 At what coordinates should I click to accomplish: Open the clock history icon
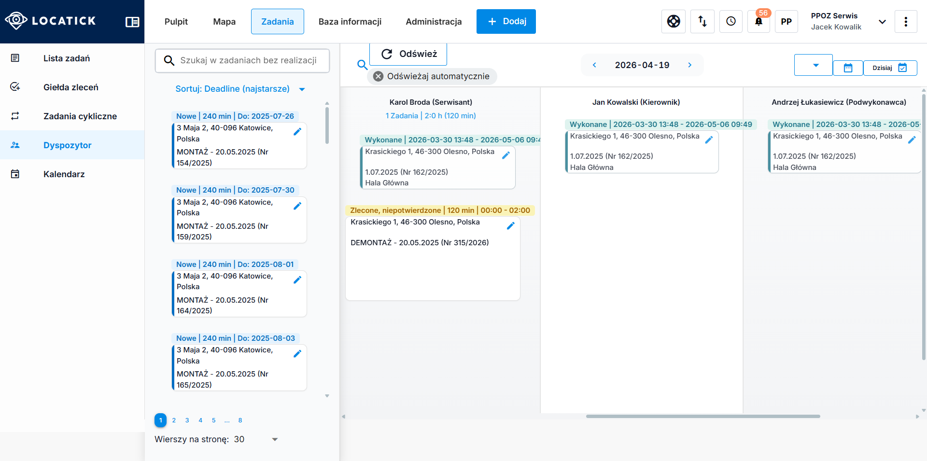pyautogui.click(x=731, y=21)
